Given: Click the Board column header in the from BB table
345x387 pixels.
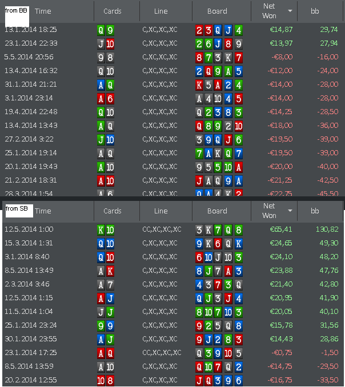Looking at the screenshot, I should [x=217, y=11].
